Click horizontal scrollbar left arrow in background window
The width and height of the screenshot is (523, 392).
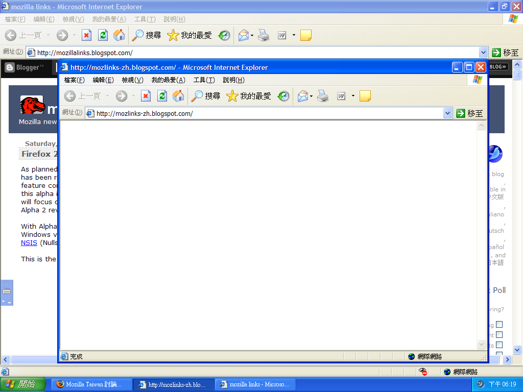[5, 360]
